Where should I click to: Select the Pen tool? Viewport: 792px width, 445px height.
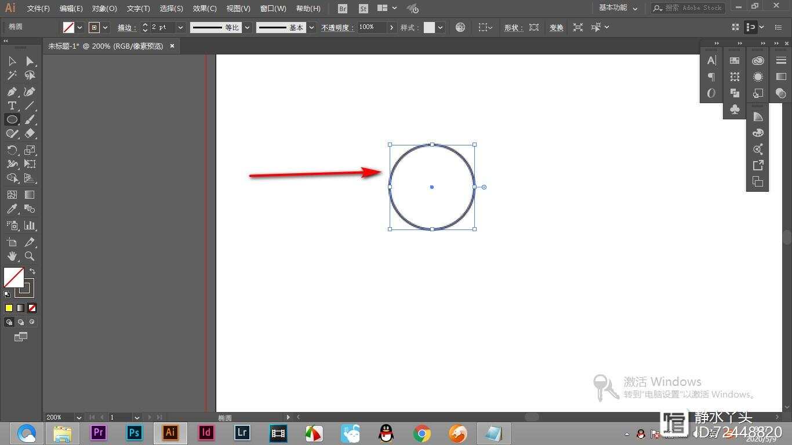point(12,92)
